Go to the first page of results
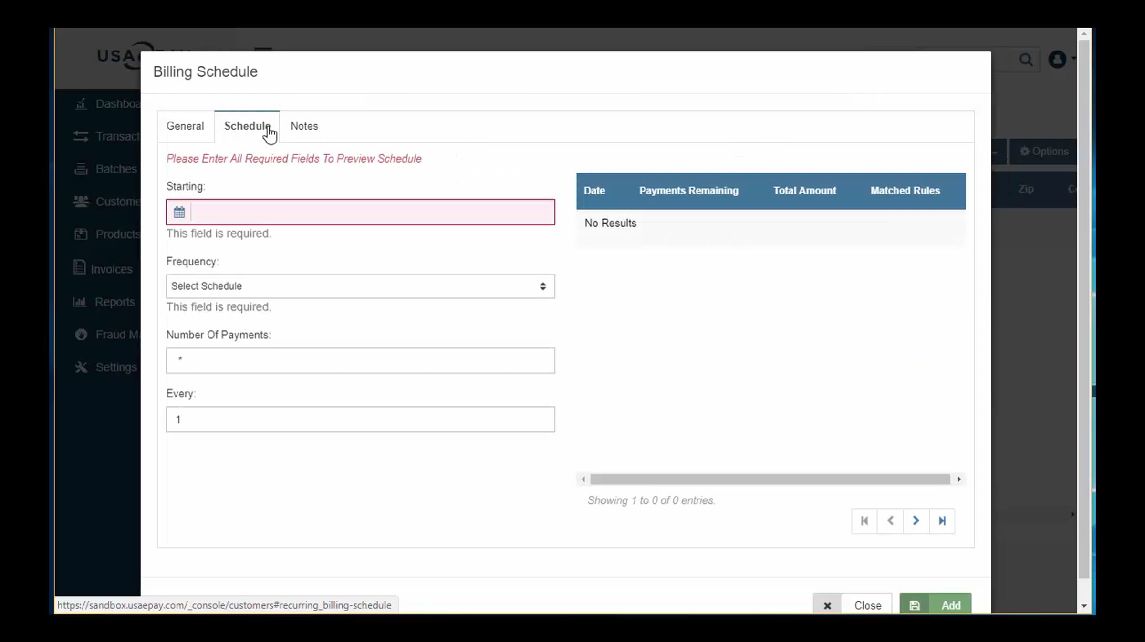Screen dimensions: 1145x642 click(x=864, y=520)
